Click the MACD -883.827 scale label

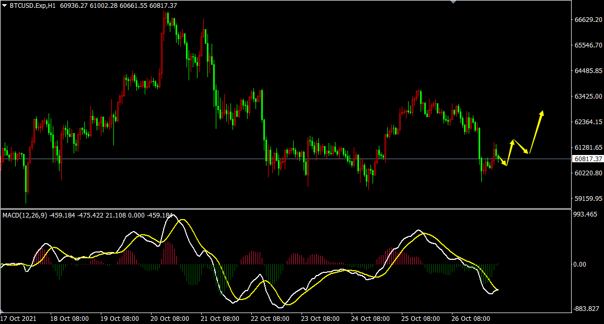click(586, 308)
